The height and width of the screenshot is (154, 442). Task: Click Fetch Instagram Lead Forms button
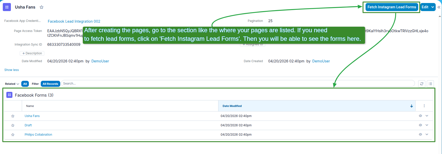point(392,7)
